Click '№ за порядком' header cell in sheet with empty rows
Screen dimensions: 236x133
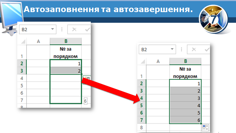coord(66,52)
